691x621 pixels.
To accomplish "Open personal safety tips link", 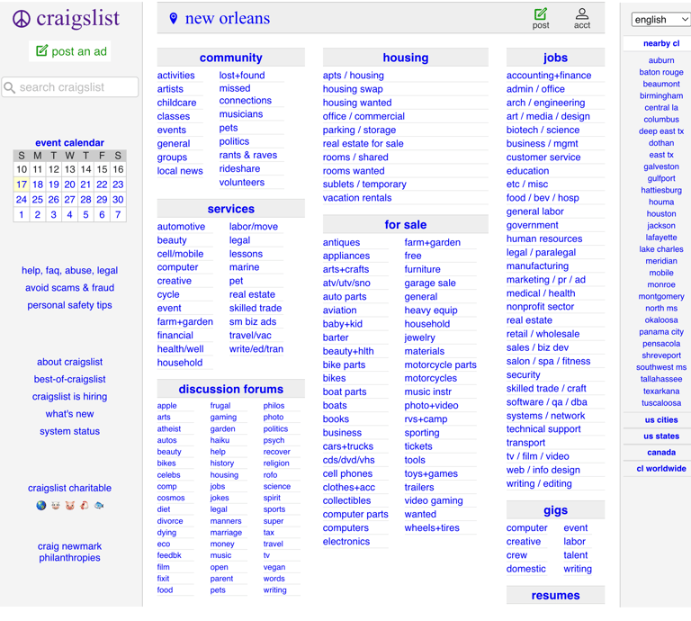I will coord(69,305).
